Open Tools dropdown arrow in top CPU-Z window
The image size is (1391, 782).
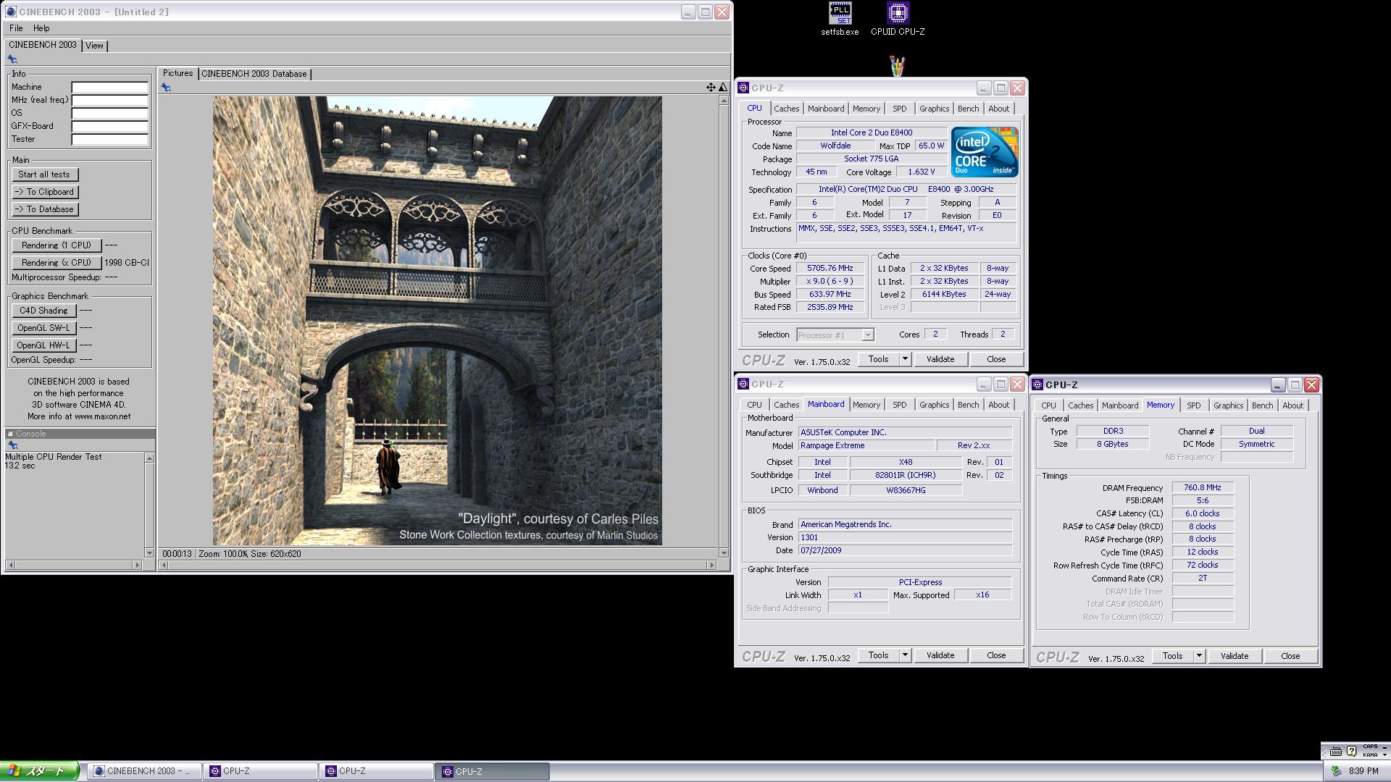coord(904,359)
